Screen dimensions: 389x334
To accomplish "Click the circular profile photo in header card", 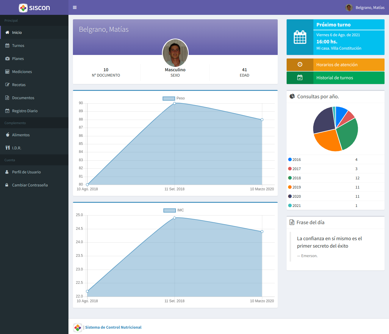I will coord(175,53).
